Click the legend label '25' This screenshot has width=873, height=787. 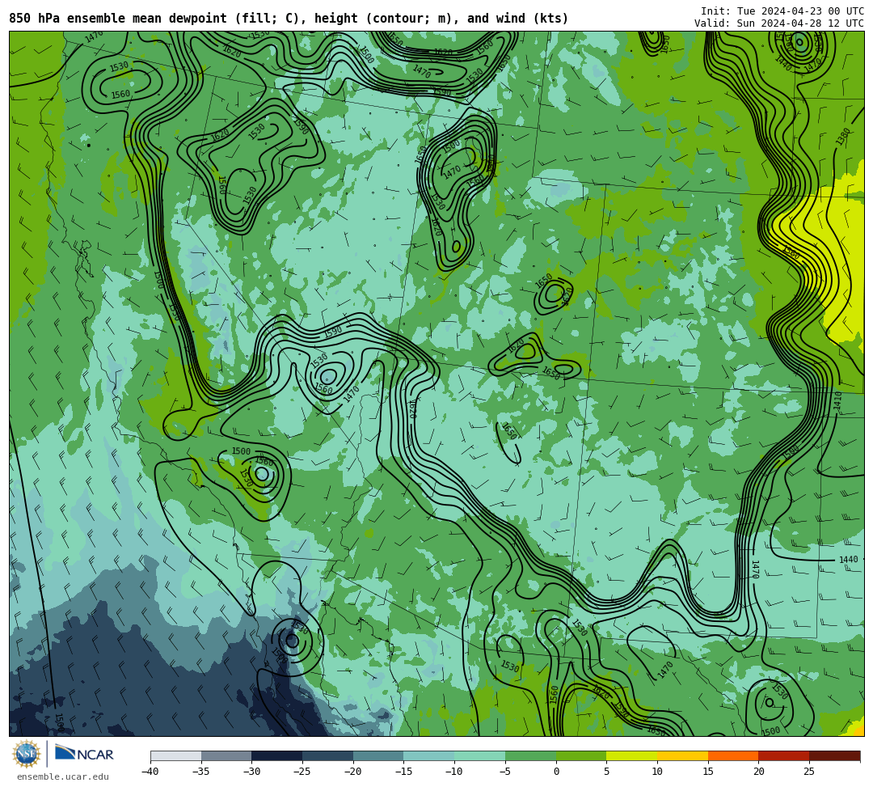tap(809, 772)
